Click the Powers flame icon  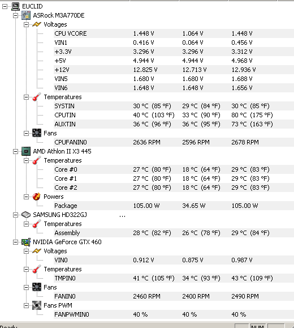tap(37, 197)
